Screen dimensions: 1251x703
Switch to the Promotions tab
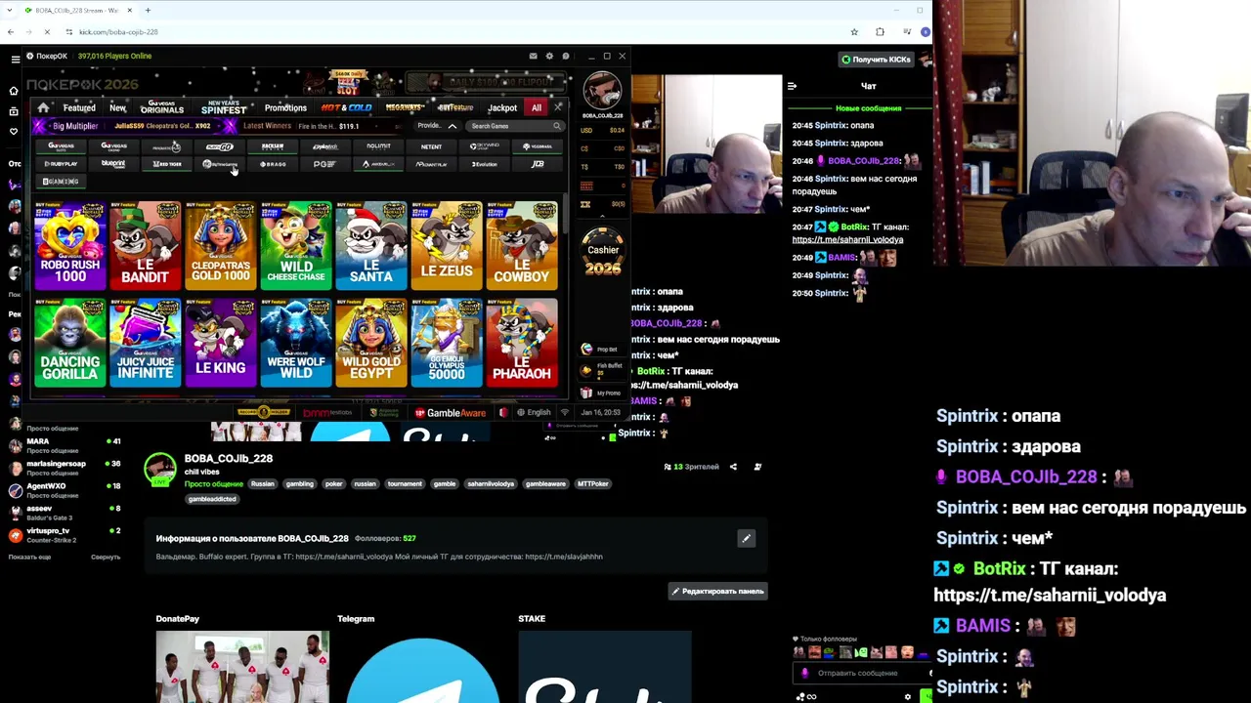point(285,108)
